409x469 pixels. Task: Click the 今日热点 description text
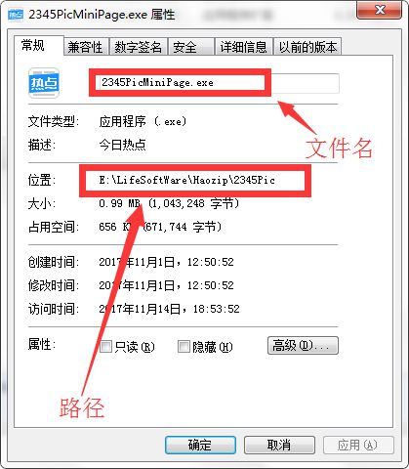[122, 145]
